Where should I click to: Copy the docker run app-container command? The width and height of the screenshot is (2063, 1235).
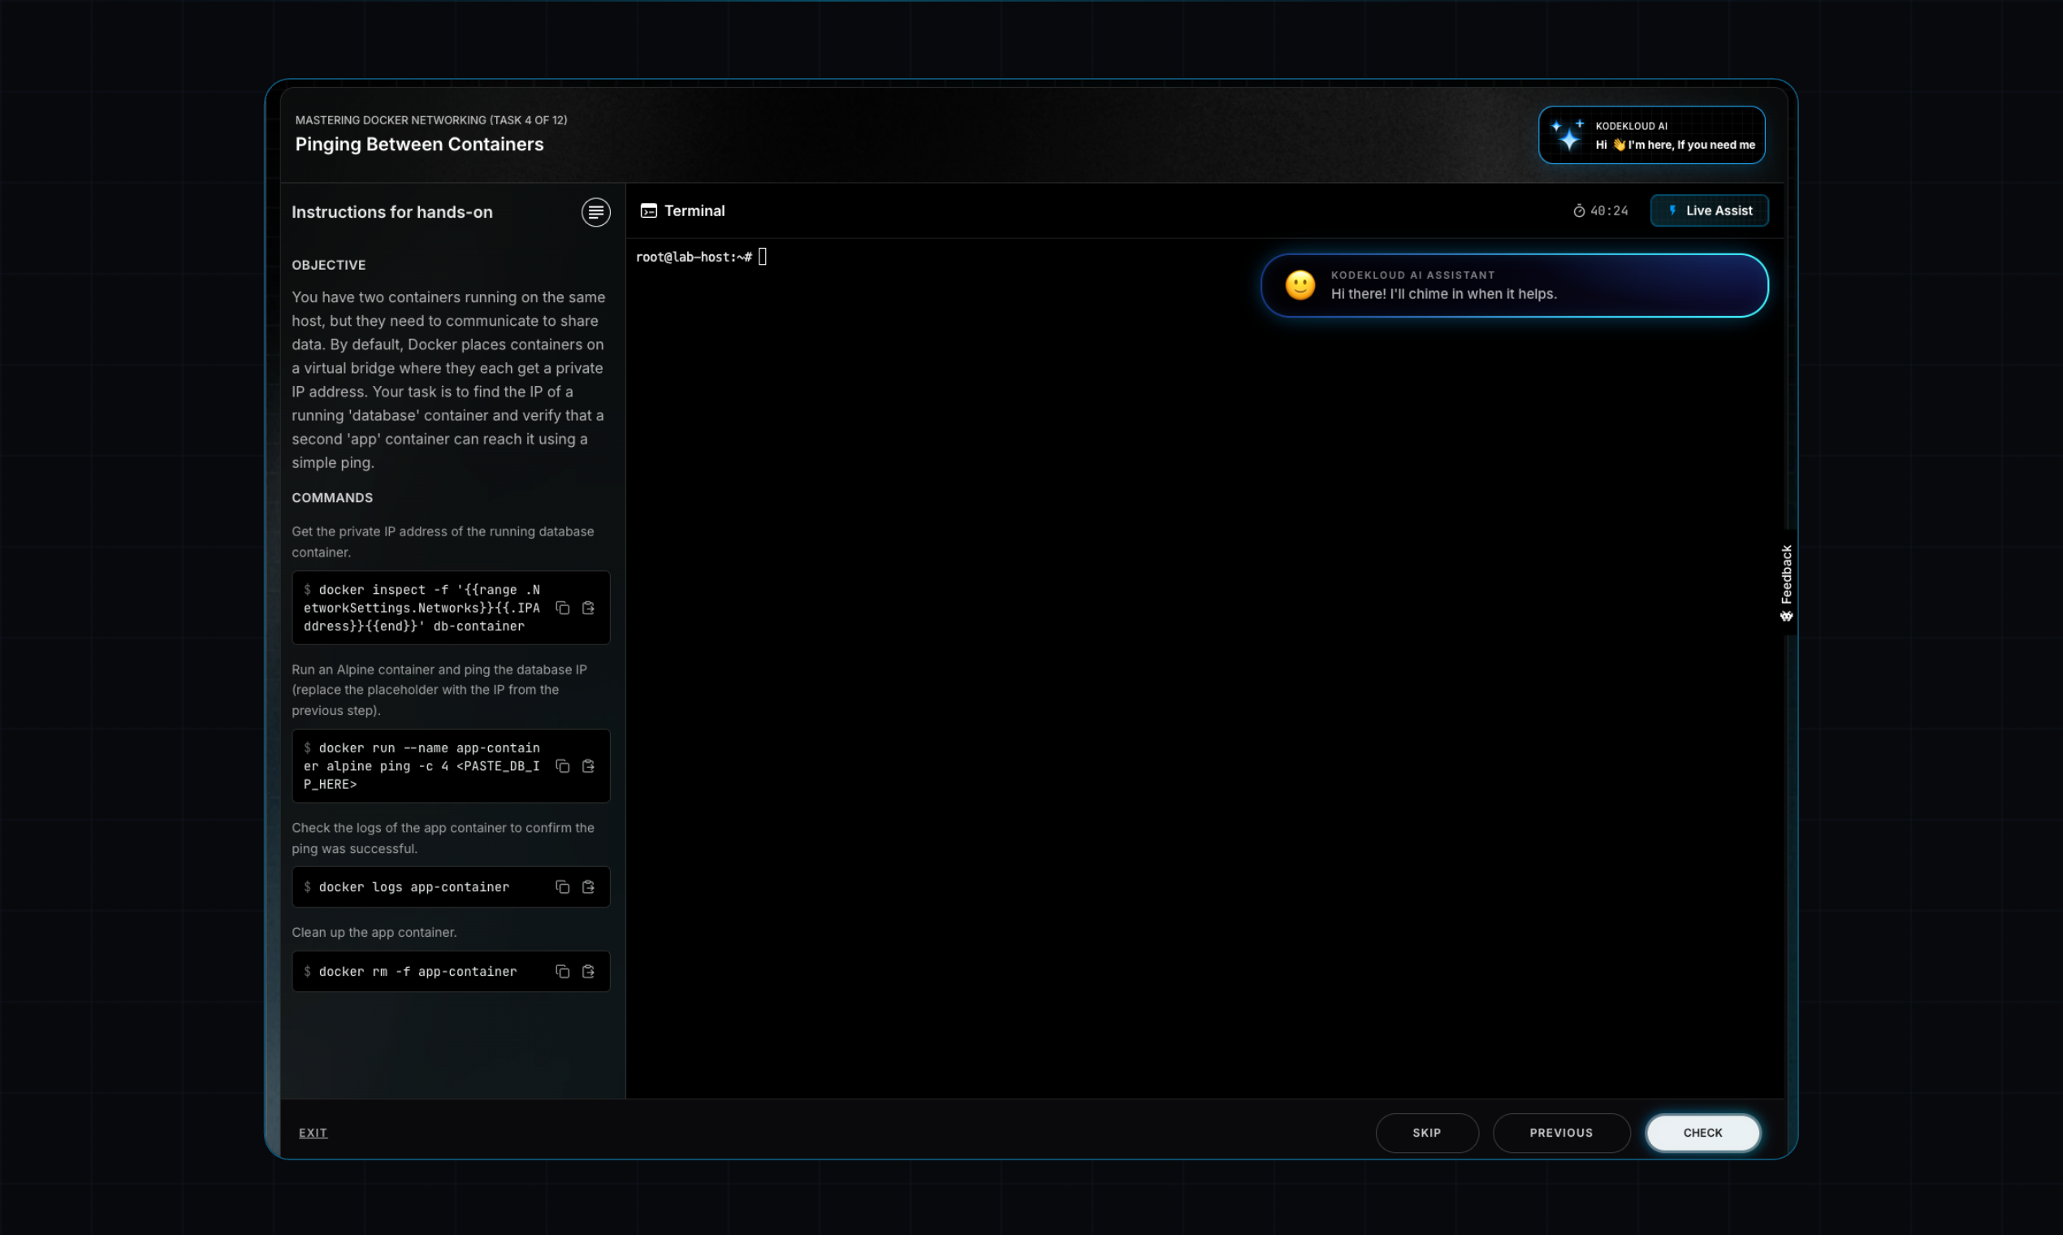(x=562, y=765)
